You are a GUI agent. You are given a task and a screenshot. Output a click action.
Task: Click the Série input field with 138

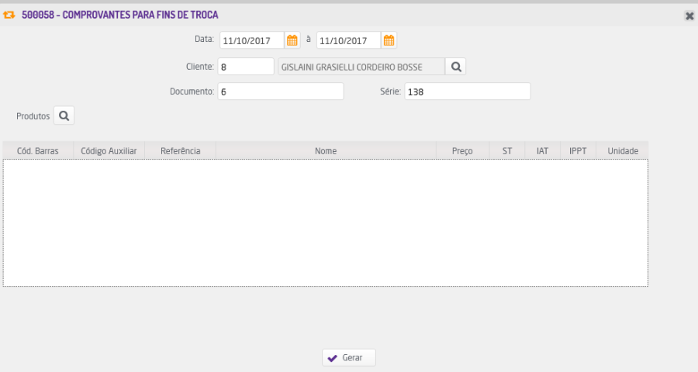click(468, 91)
